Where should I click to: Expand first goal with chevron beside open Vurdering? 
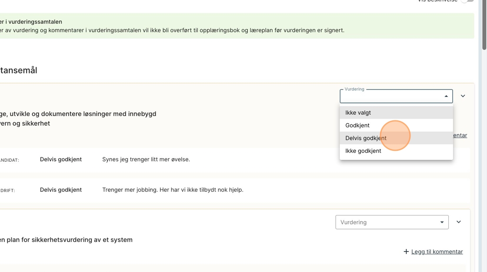coord(463,96)
